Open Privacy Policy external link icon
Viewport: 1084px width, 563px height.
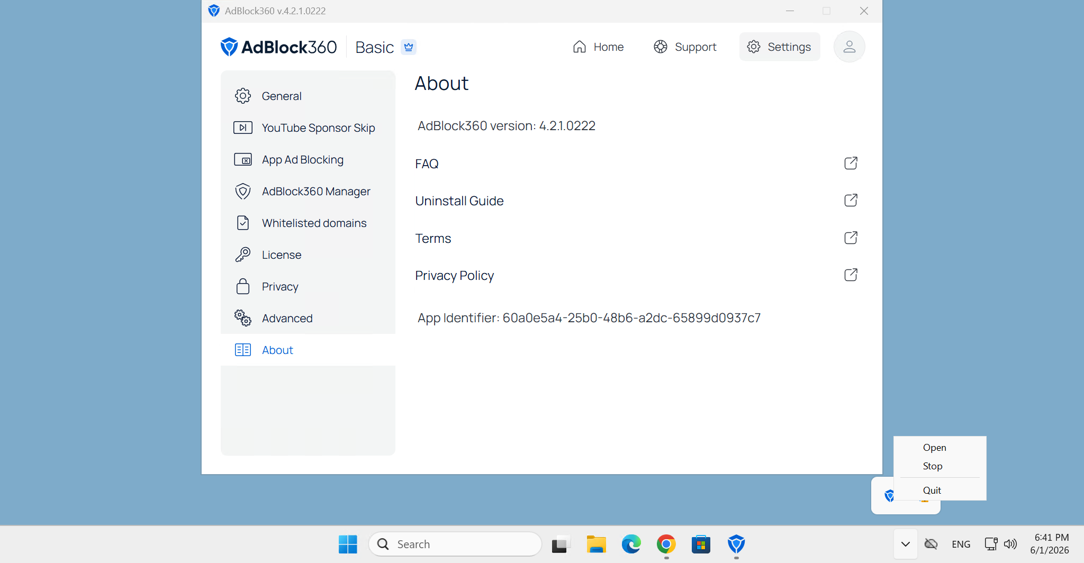[x=851, y=275]
